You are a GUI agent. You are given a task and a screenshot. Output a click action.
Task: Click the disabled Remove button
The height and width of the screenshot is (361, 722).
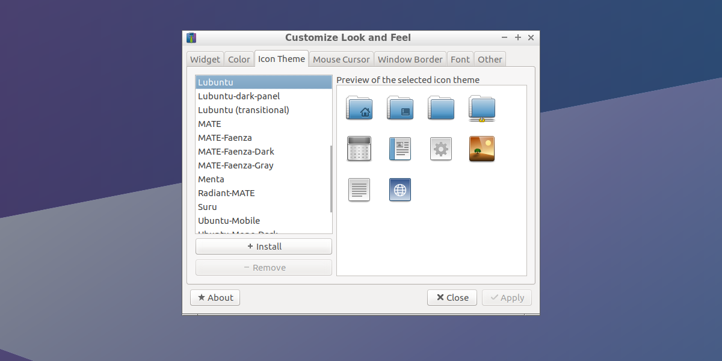[264, 267]
